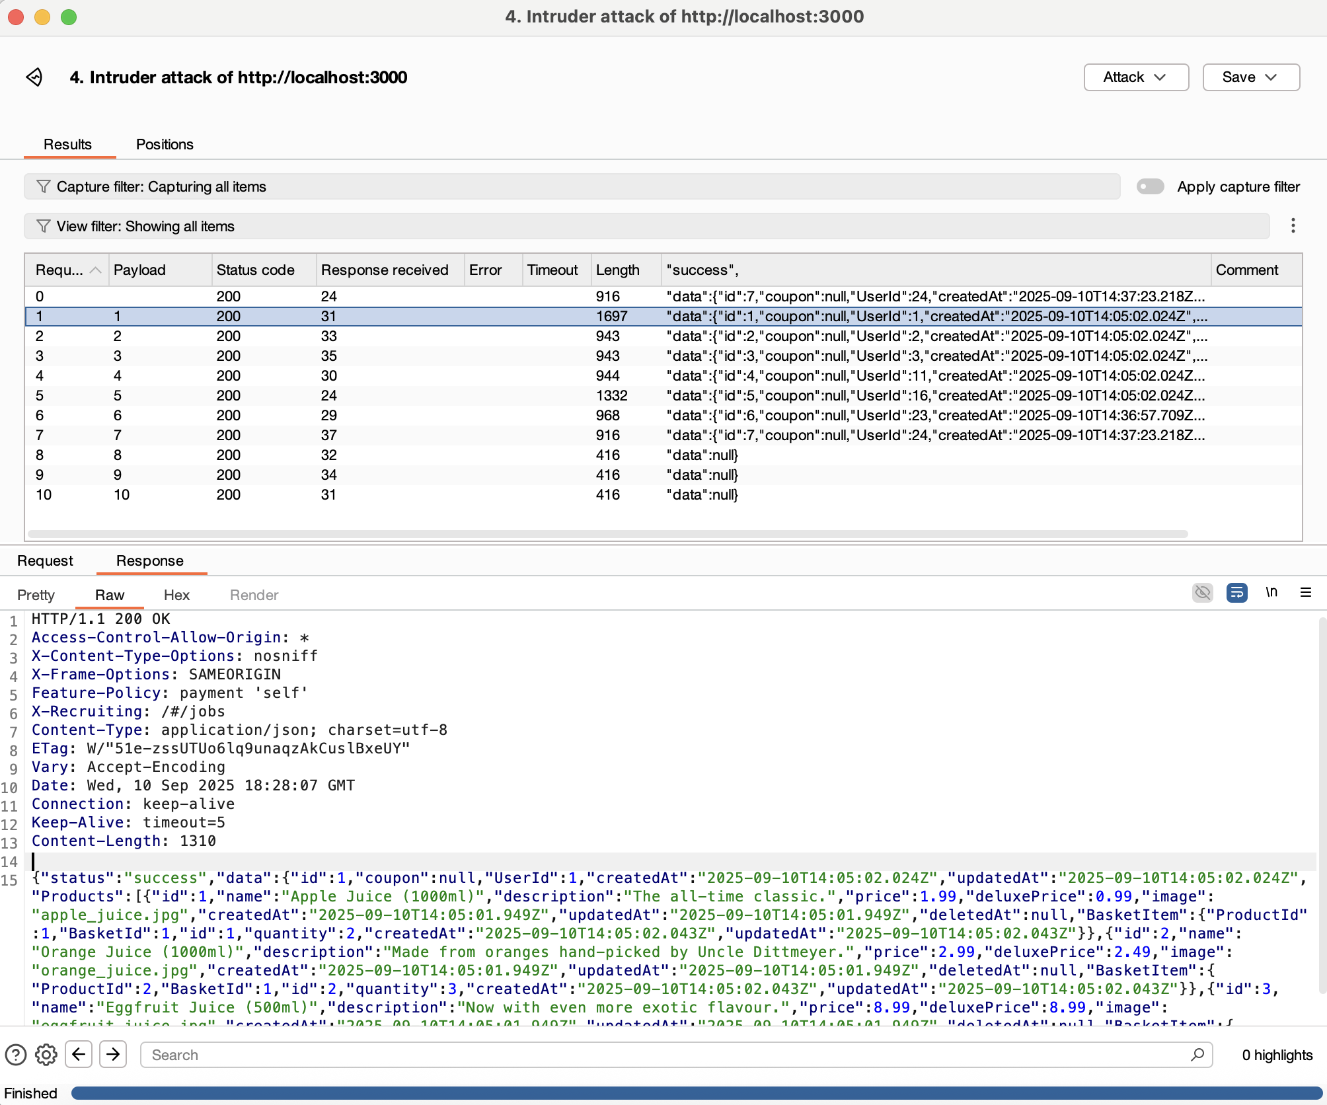Click the Burp Intruder logo icon
Screen dimensions: 1327x1105
tap(34, 77)
